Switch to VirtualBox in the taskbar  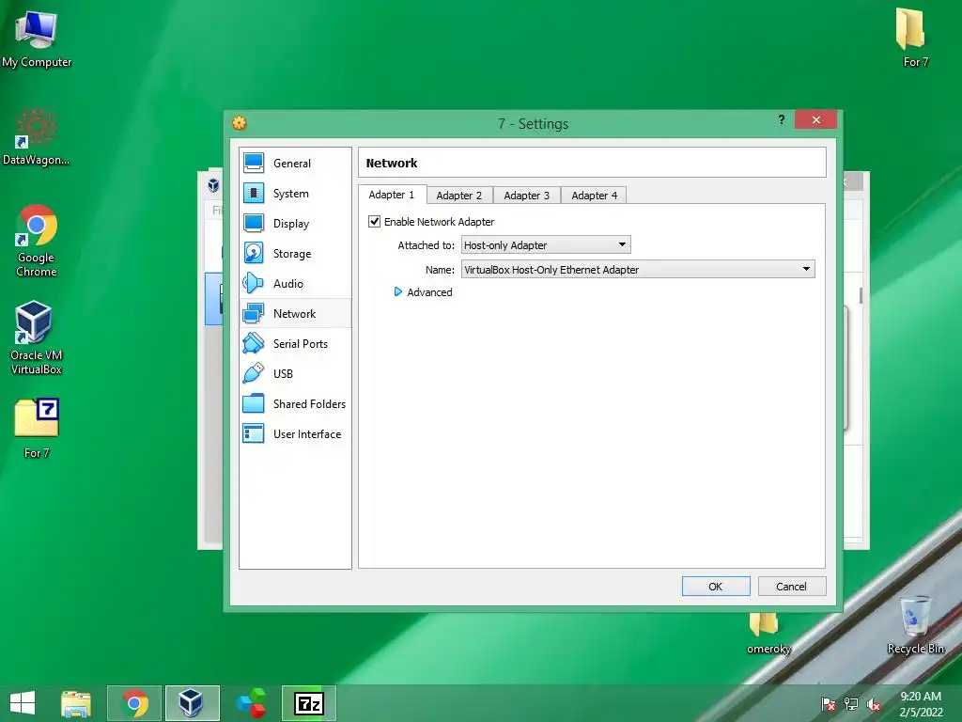[192, 703]
